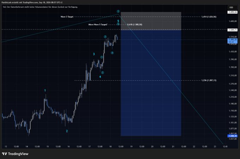Screen dimensions: 240x159
Task: Click the 'Micro Wave 5 Target?' label
Action: [98, 25]
